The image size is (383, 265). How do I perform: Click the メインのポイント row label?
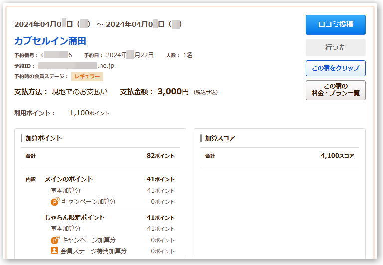[69, 179]
